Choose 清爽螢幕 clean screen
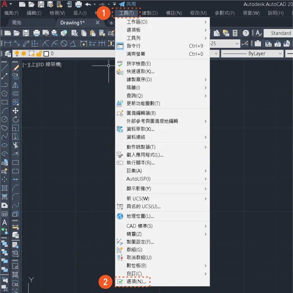293x293 pixels. 162,54
